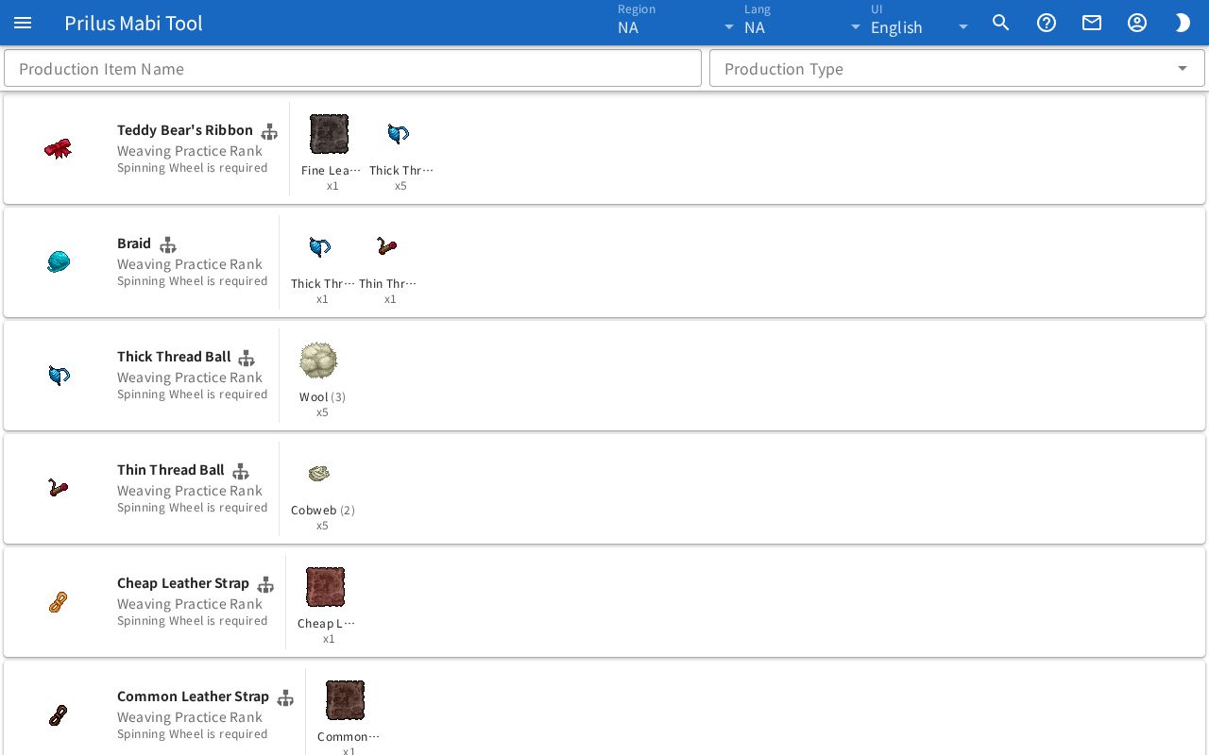
Task: Select the Wool ingredient thumbnail
Action: (319, 361)
